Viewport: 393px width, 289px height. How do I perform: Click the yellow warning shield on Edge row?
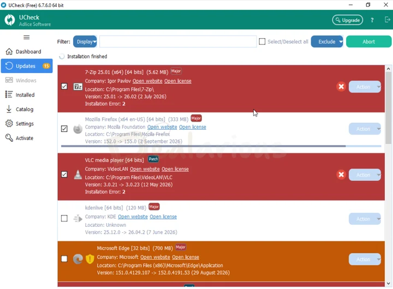[x=90, y=259]
